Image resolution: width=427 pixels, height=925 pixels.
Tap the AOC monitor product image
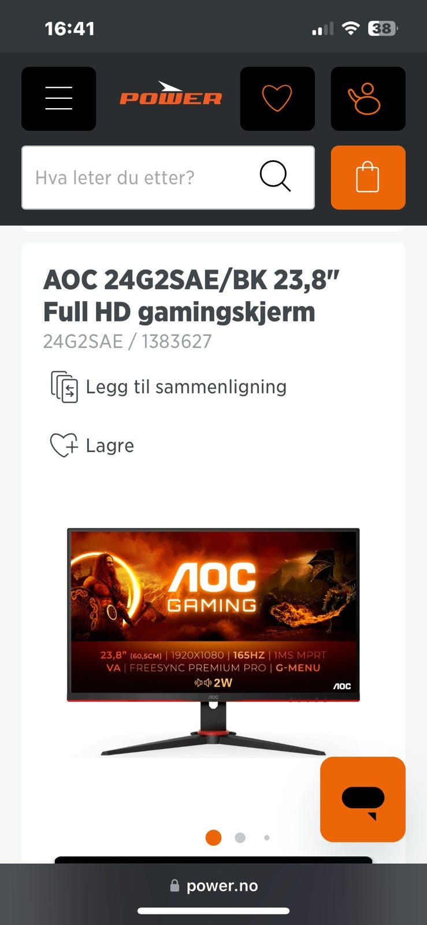pos(213,642)
